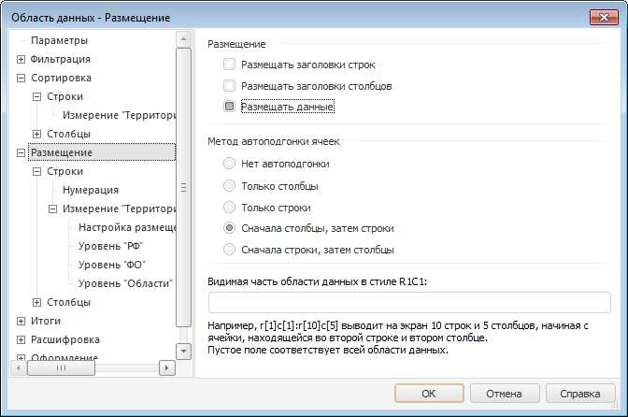Collapse the Сортировка tree node

21,79
